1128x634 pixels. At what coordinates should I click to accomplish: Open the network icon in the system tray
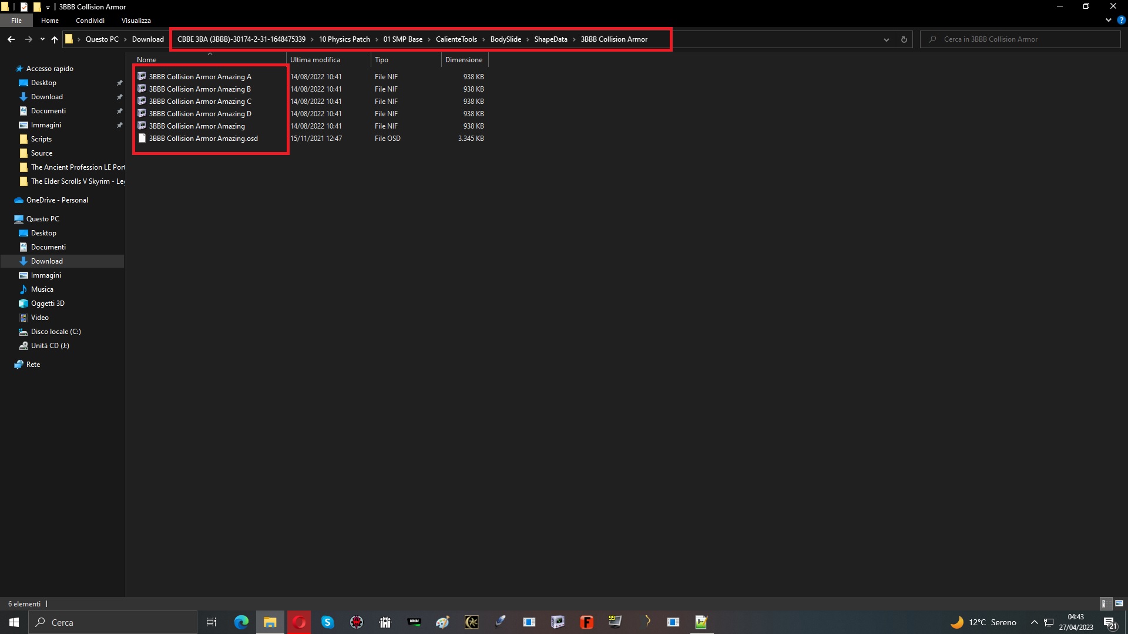[x=1049, y=622]
